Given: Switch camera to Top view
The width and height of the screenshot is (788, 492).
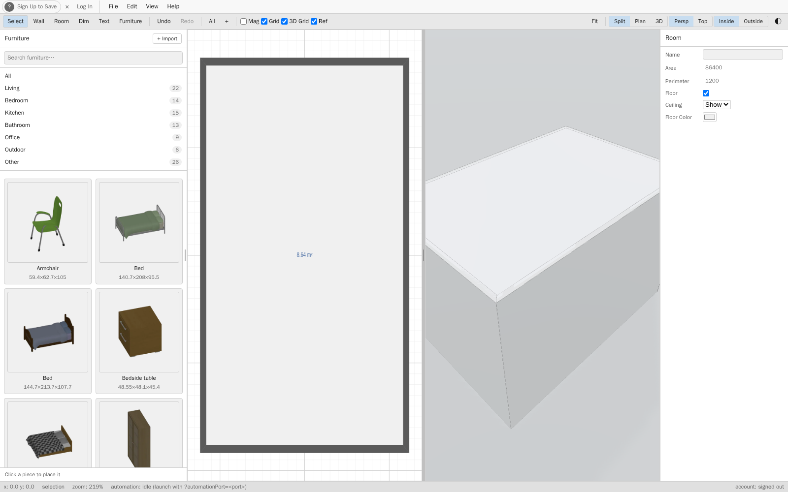Looking at the screenshot, I should pos(703,21).
